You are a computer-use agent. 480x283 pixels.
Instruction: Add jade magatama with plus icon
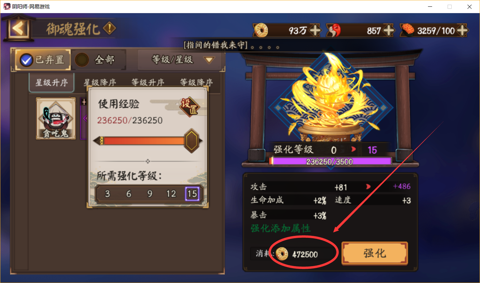389,31
